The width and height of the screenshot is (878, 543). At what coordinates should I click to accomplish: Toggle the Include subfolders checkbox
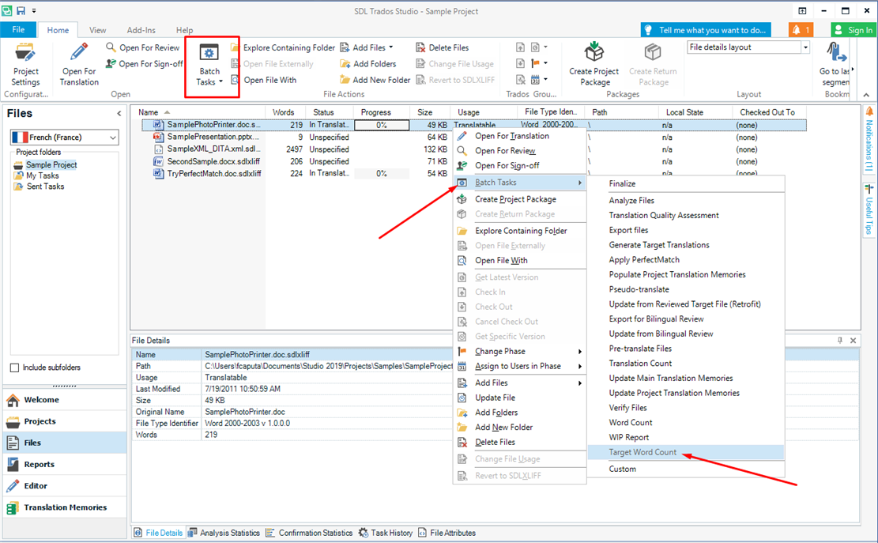[x=14, y=368]
